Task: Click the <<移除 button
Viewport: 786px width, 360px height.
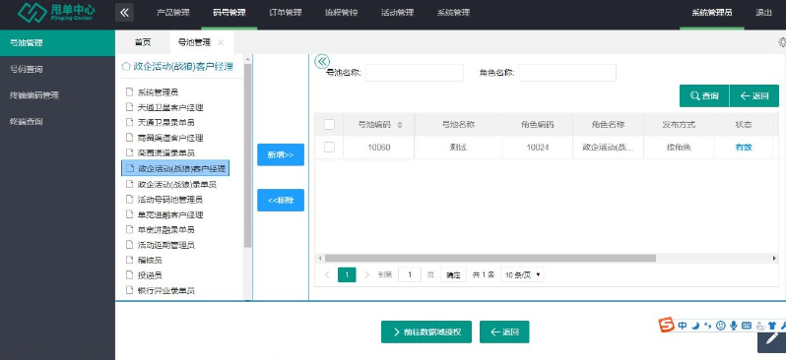Action: coord(281,201)
